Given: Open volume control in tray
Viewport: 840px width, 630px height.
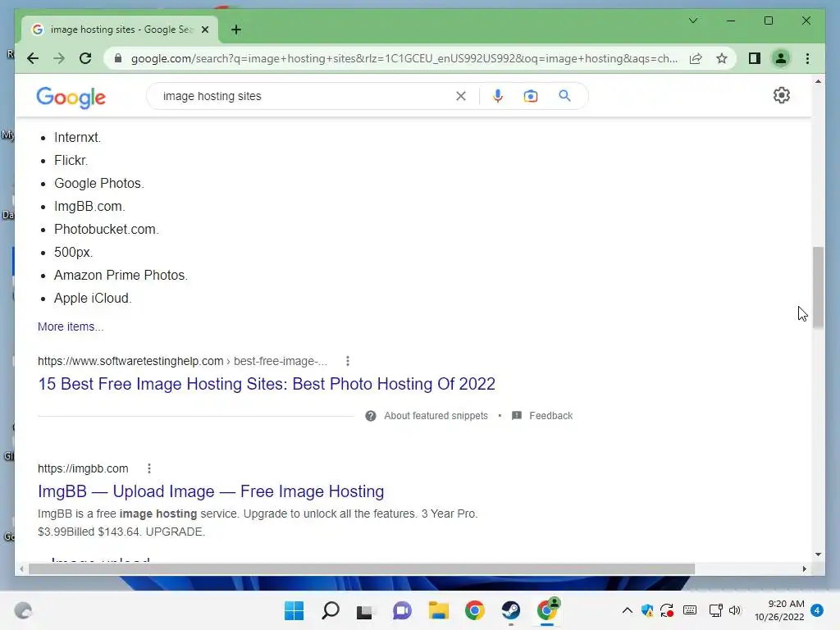Looking at the screenshot, I should [x=734, y=610].
